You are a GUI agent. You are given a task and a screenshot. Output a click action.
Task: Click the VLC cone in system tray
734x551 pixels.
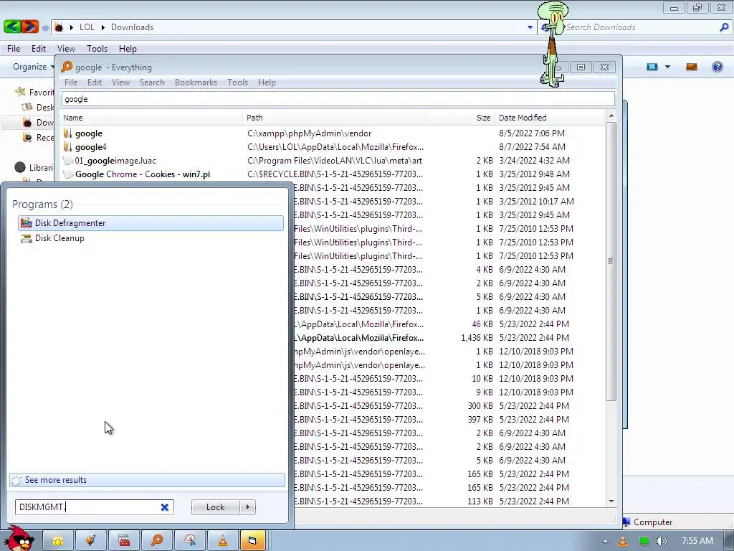[623, 541]
